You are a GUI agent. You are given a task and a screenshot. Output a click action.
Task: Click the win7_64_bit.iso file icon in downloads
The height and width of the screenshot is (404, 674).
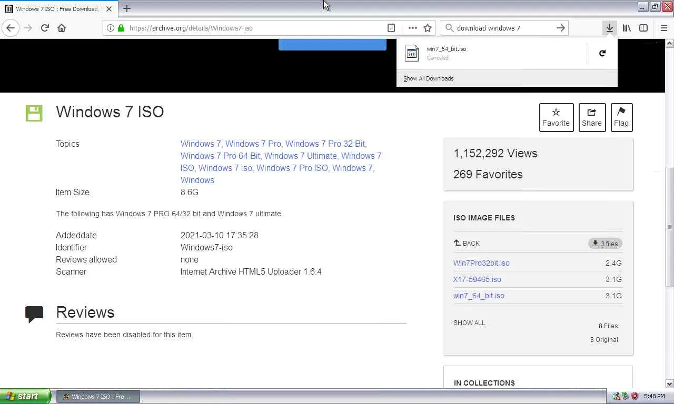[x=411, y=53]
